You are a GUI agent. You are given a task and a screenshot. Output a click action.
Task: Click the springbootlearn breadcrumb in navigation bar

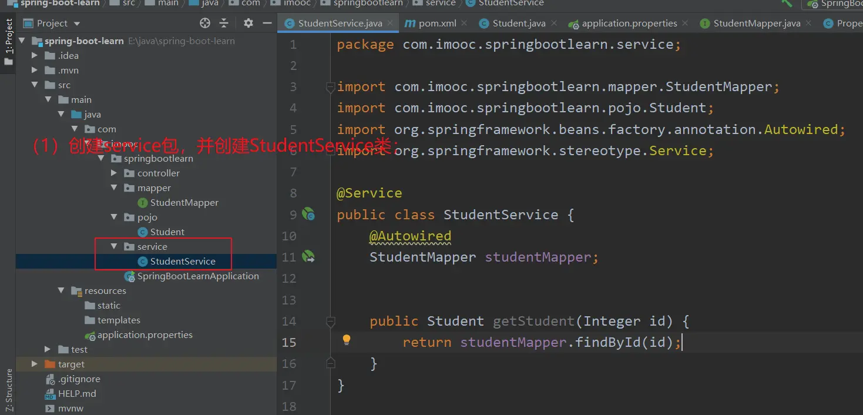tap(368, 4)
